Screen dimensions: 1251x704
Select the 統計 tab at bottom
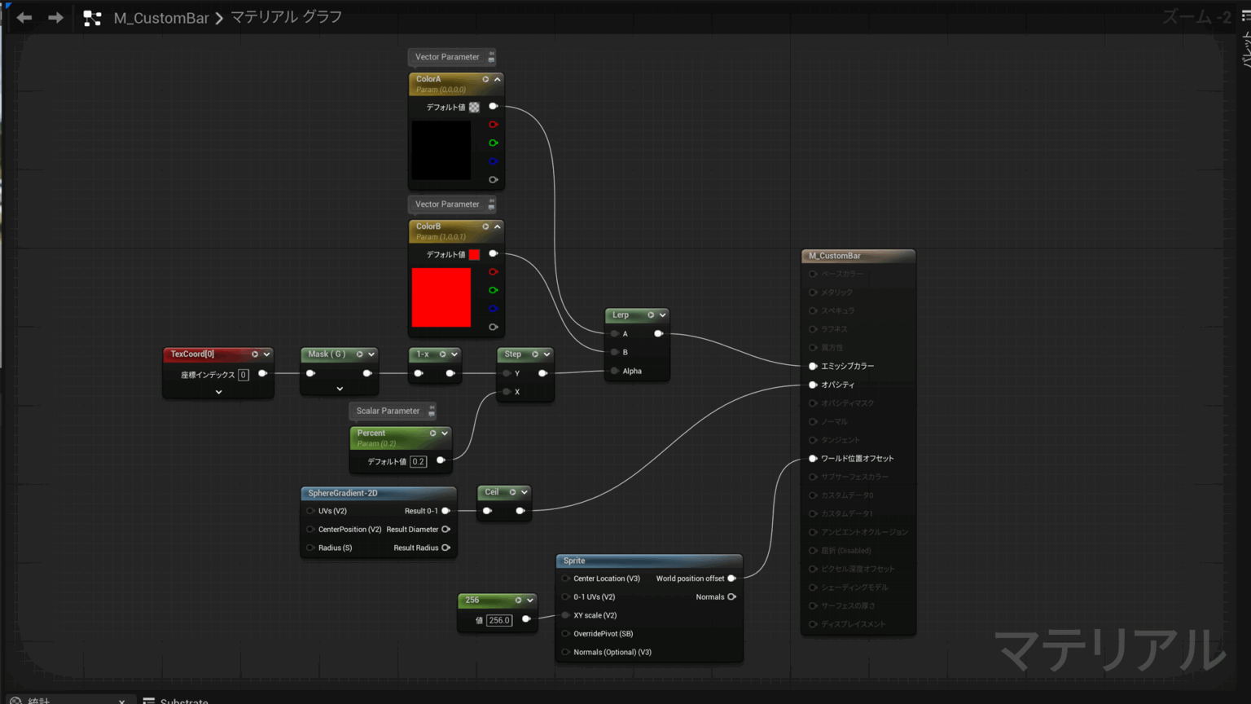tap(38, 700)
